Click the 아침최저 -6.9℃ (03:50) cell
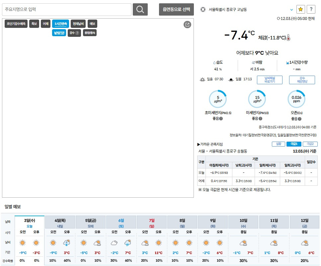The height and width of the screenshot is (266, 321). (219, 173)
